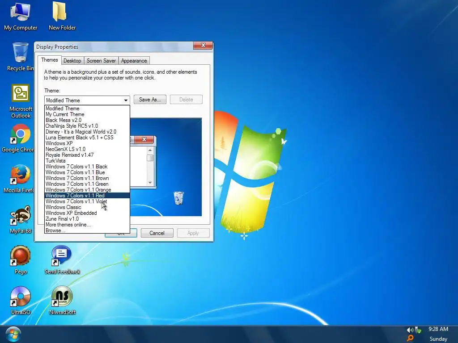Click the theme preview image
Screen dimensions: 458x343
point(166,167)
